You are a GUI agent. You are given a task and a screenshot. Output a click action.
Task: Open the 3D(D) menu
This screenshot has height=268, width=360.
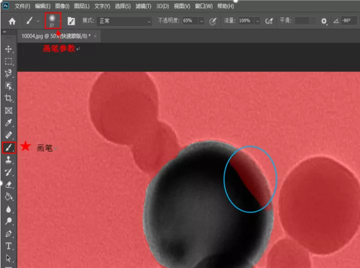point(163,6)
